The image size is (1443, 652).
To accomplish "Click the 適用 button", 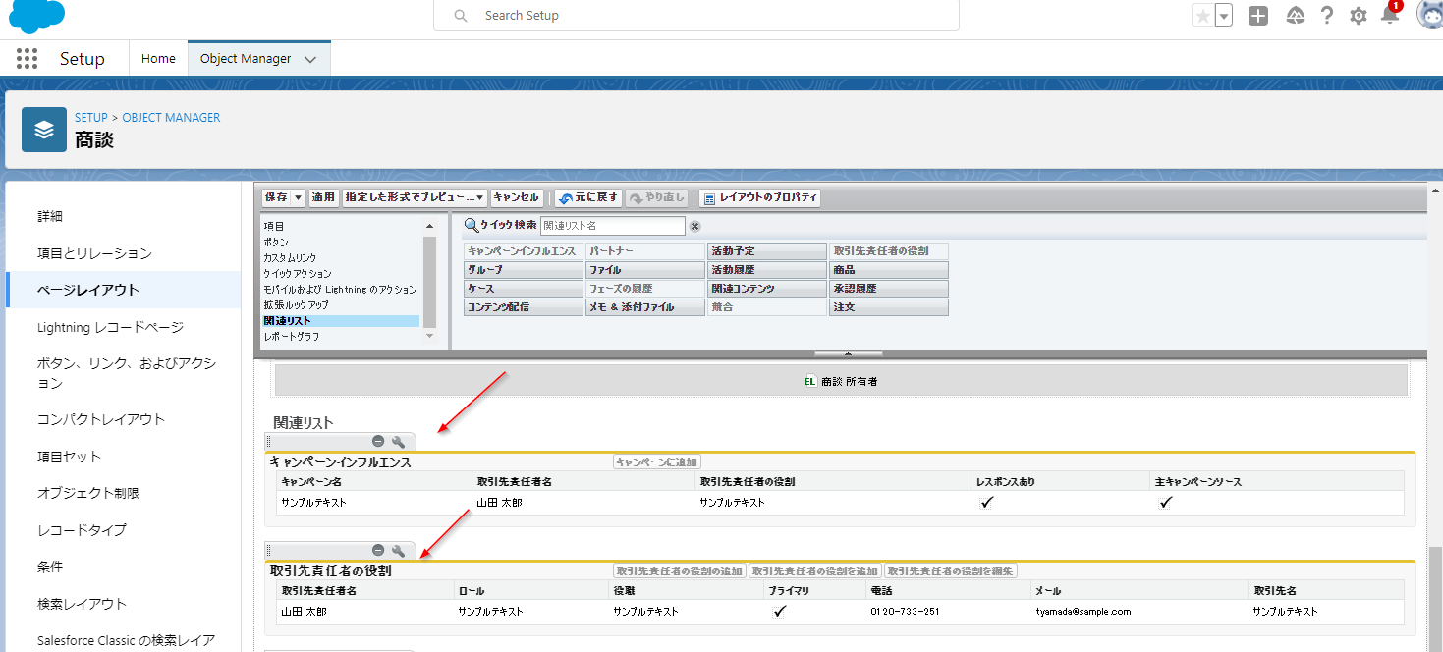I will tap(323, 197).
